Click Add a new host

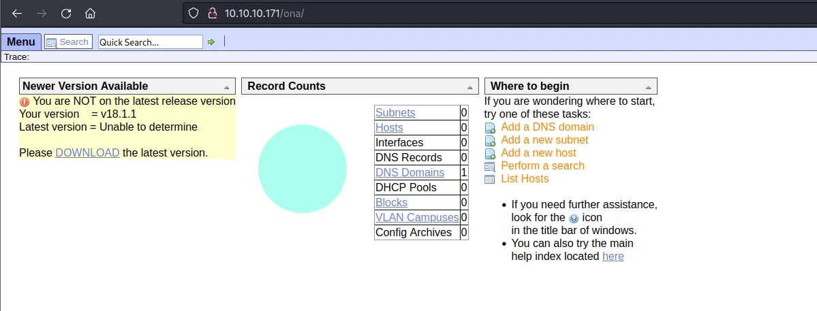tap(539, 153)
